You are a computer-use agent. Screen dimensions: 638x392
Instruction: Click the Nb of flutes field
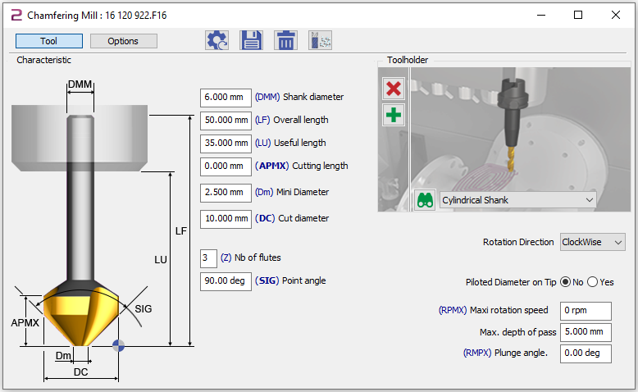pos(209,258)
